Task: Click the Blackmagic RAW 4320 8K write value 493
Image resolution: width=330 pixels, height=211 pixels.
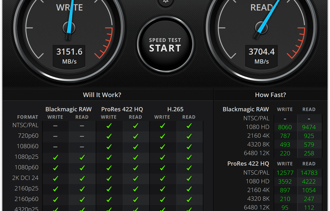Action: coord(285,145)
